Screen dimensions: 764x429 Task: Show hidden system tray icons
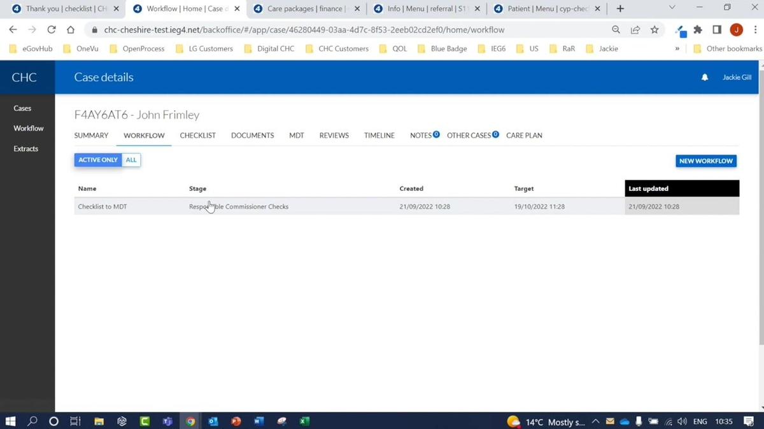pyautogui.click(x=595, y=421)
